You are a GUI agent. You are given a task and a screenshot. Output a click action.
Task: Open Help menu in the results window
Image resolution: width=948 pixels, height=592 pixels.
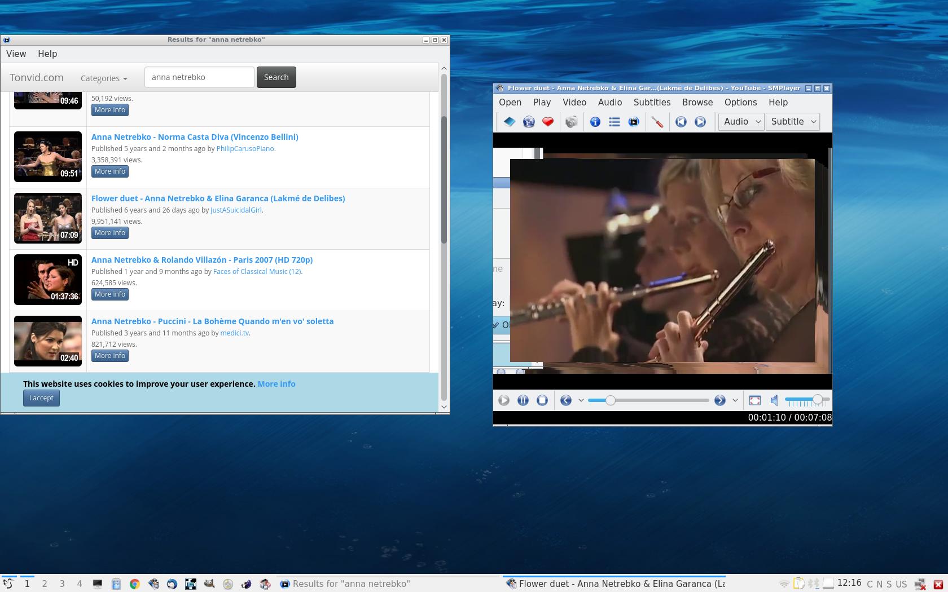tap(47, 54)
